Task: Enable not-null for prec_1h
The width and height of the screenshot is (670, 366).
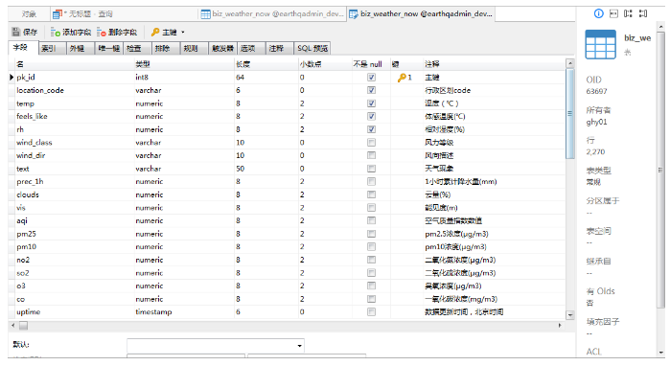Action: click(371, 181)
